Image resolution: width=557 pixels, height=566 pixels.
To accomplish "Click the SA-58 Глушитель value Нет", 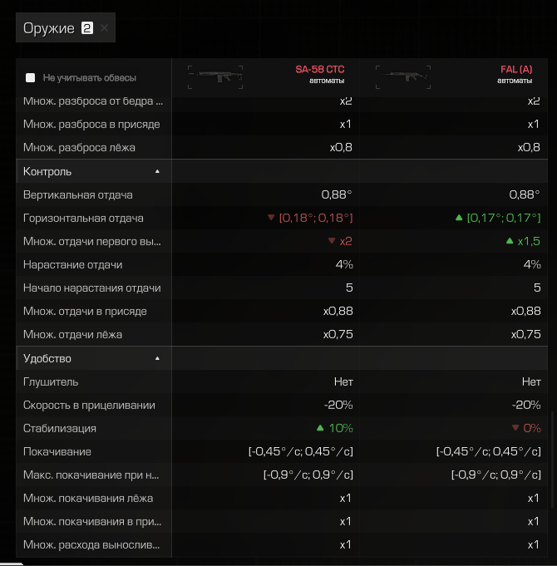I will [x=343, y=381].
